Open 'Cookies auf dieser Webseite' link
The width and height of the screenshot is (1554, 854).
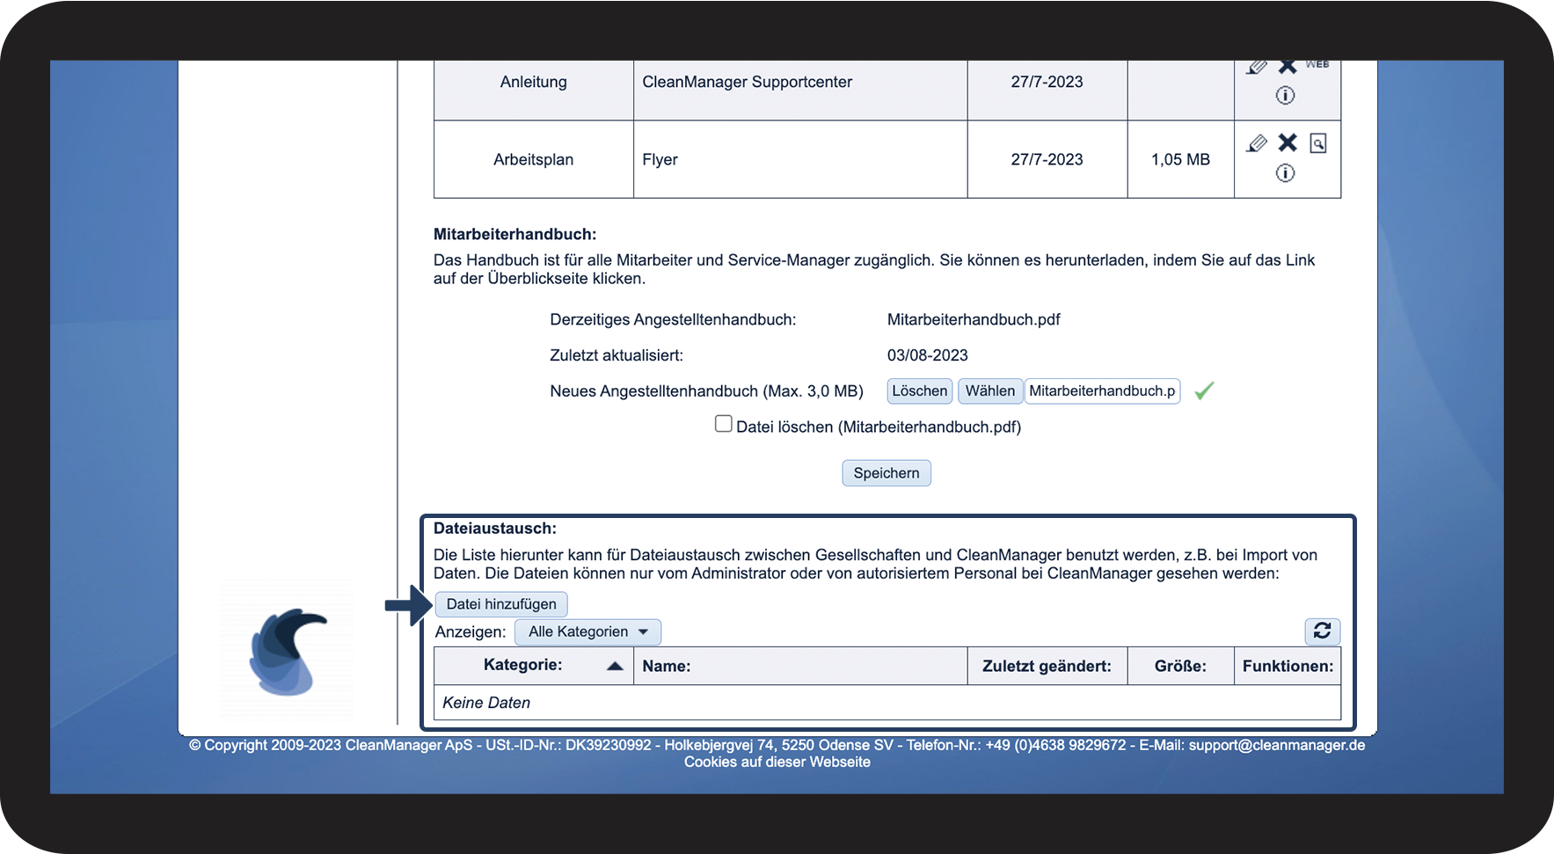pyautogui.click(x=777, y=763)
